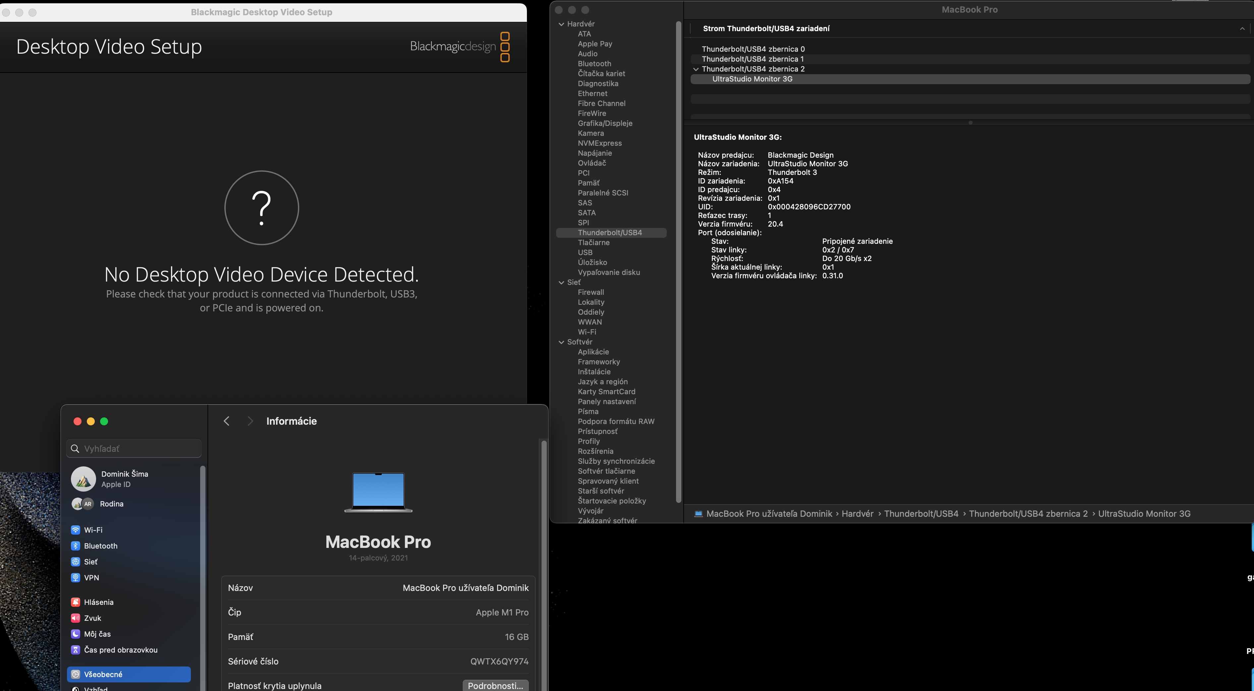This screenshot has height=691, width=1254.
Task: Click the Názov computer name row
Action: [378, 588]
